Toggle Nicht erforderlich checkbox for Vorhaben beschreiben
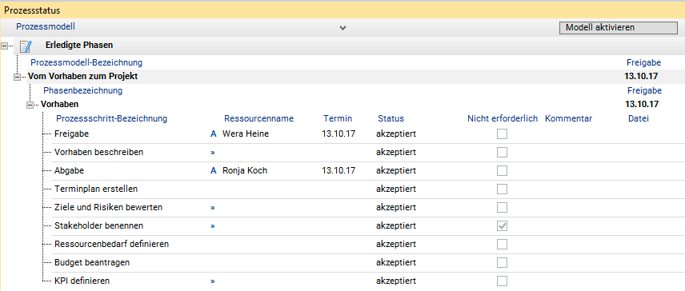The width and height of the screenshot is (685, 291). pos(503,152)
